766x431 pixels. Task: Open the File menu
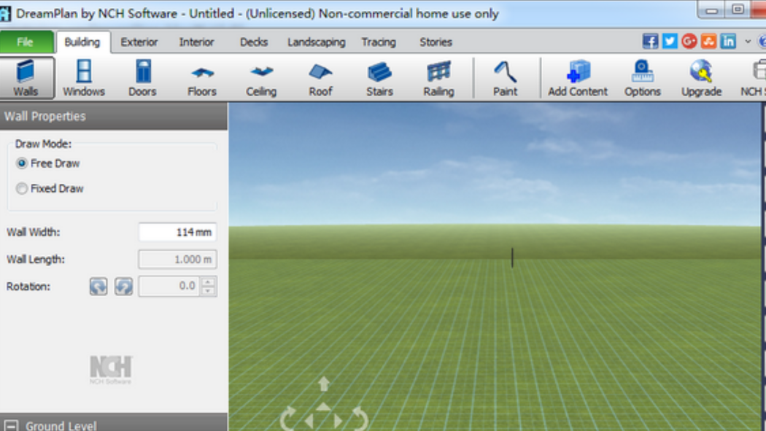point(26,42)
